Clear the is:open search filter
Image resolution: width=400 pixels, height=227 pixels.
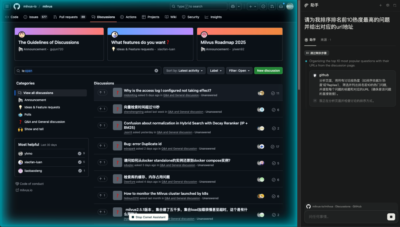coord(156,71)
